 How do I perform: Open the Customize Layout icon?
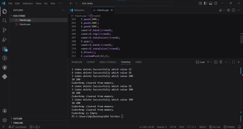200,3
